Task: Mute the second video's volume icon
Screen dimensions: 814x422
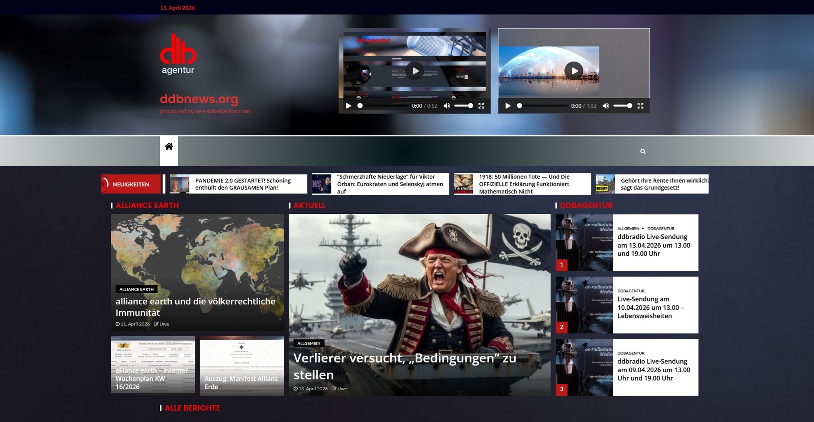Action: point(606,106)
